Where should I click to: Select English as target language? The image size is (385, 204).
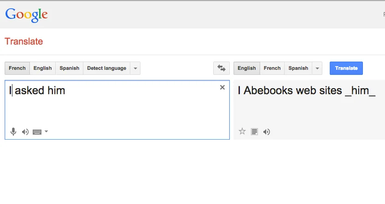pos(247,68)
